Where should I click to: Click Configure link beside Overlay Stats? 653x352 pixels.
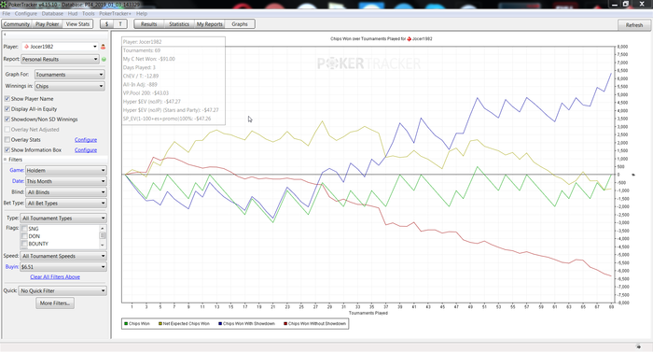tap(86, 140)
